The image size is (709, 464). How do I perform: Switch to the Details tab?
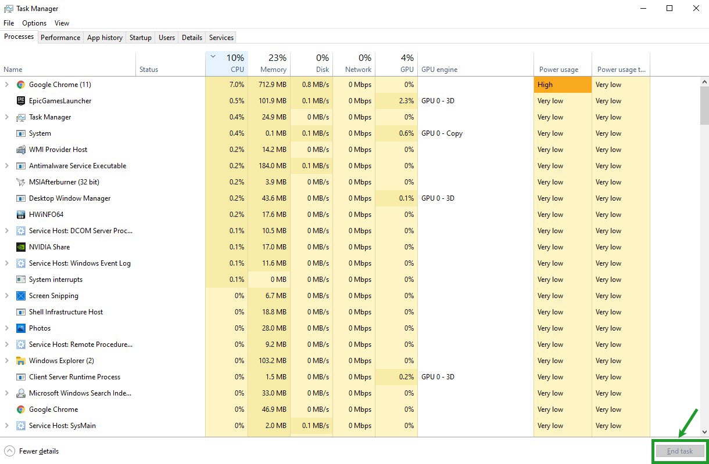tap(192, 38)
